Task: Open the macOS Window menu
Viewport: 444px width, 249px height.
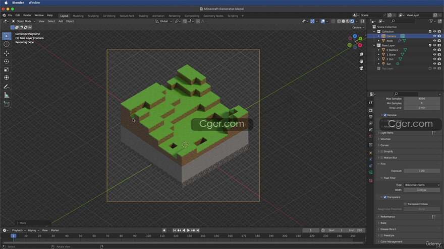Action: tap(34, 3)
